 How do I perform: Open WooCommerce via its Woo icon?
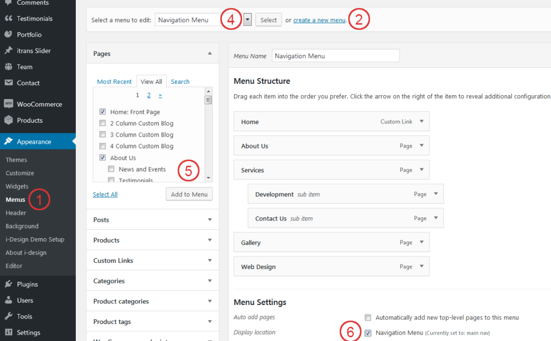click(x=9, y=104)
